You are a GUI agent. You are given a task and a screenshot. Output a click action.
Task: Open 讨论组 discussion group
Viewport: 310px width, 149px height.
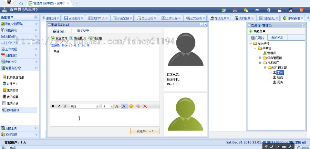[95, 38]
